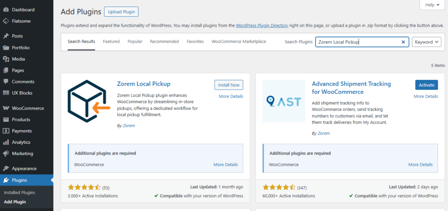Click the Appearance paintbrush icon

pos(6,169)
